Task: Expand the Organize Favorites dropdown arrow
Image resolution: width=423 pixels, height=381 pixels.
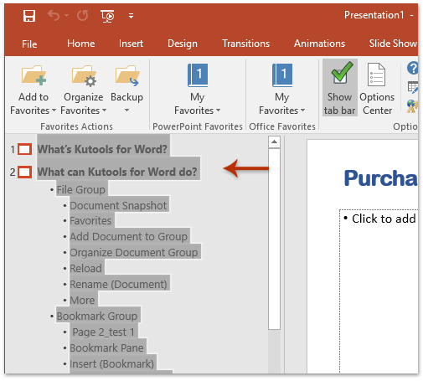Action: pos(104,111)
